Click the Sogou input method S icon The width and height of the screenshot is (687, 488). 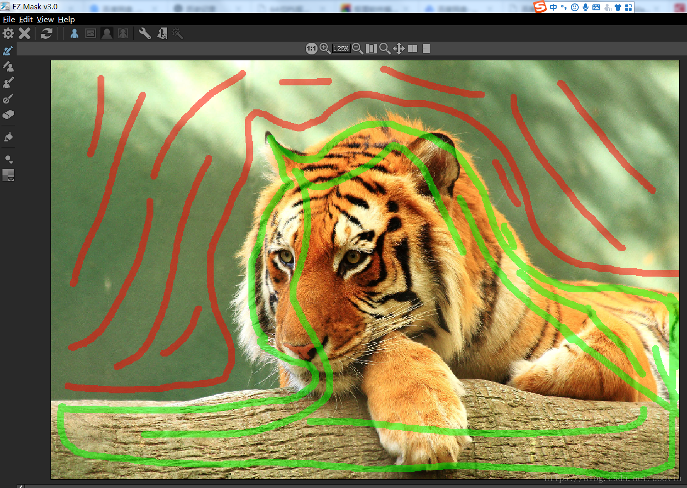tap(540, 7)
